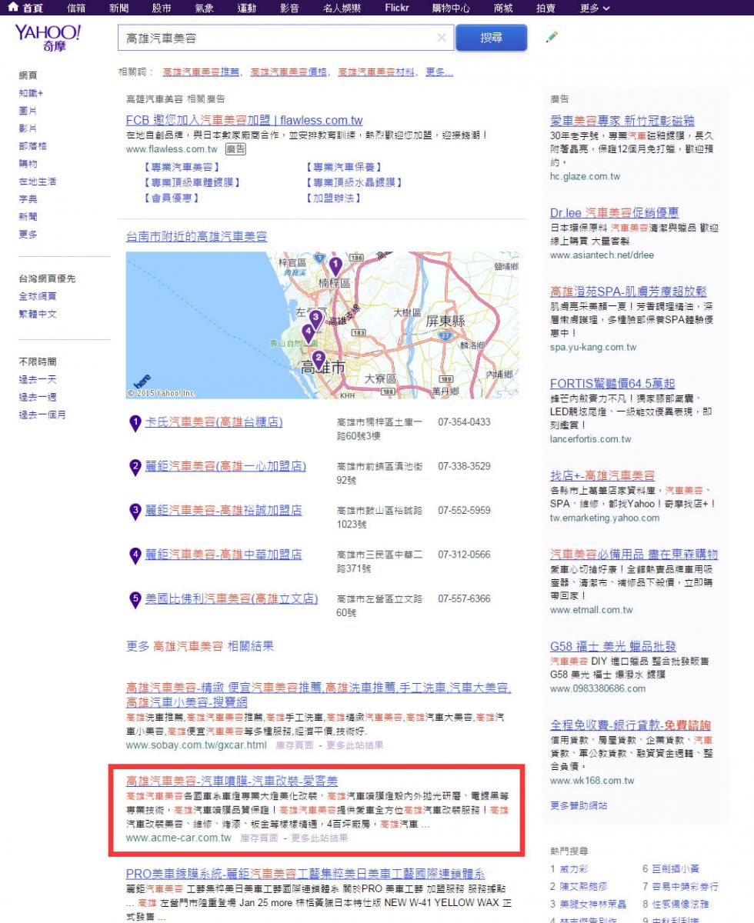Open the map of 高雄汽車美容 locations

pyautogui.click(x=322, y=325)
